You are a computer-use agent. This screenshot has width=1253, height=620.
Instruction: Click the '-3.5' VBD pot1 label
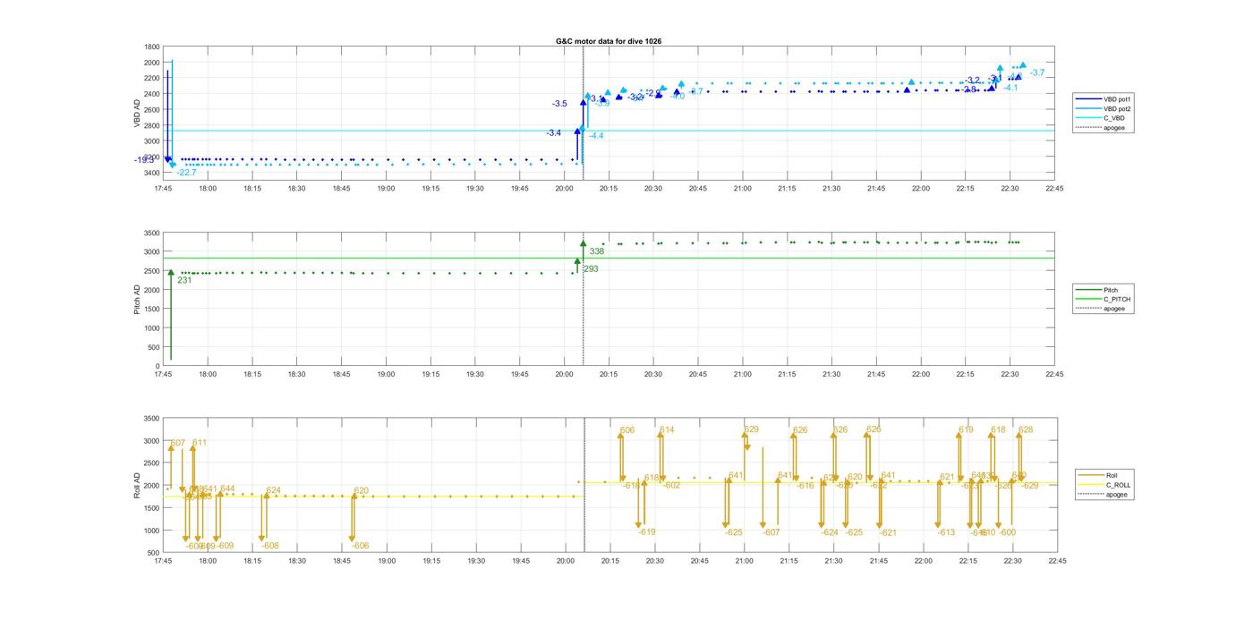click(559, 104)
